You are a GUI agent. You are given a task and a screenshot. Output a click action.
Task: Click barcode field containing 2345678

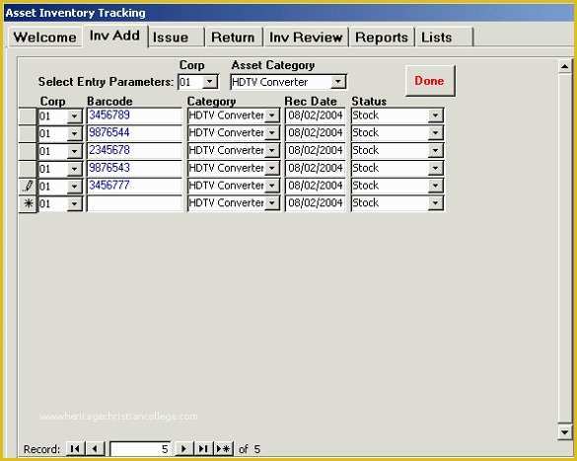tap(135, 151)
